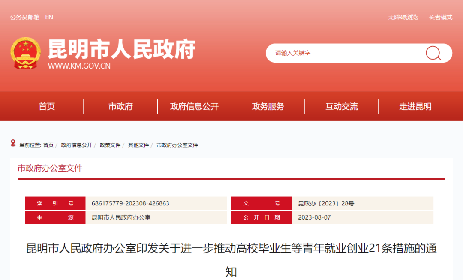Image resolution: width=463 pixels, height=280 pixels.
Task: Toggle 长者模式 elder mode
Action: click(x=440, y=17)
